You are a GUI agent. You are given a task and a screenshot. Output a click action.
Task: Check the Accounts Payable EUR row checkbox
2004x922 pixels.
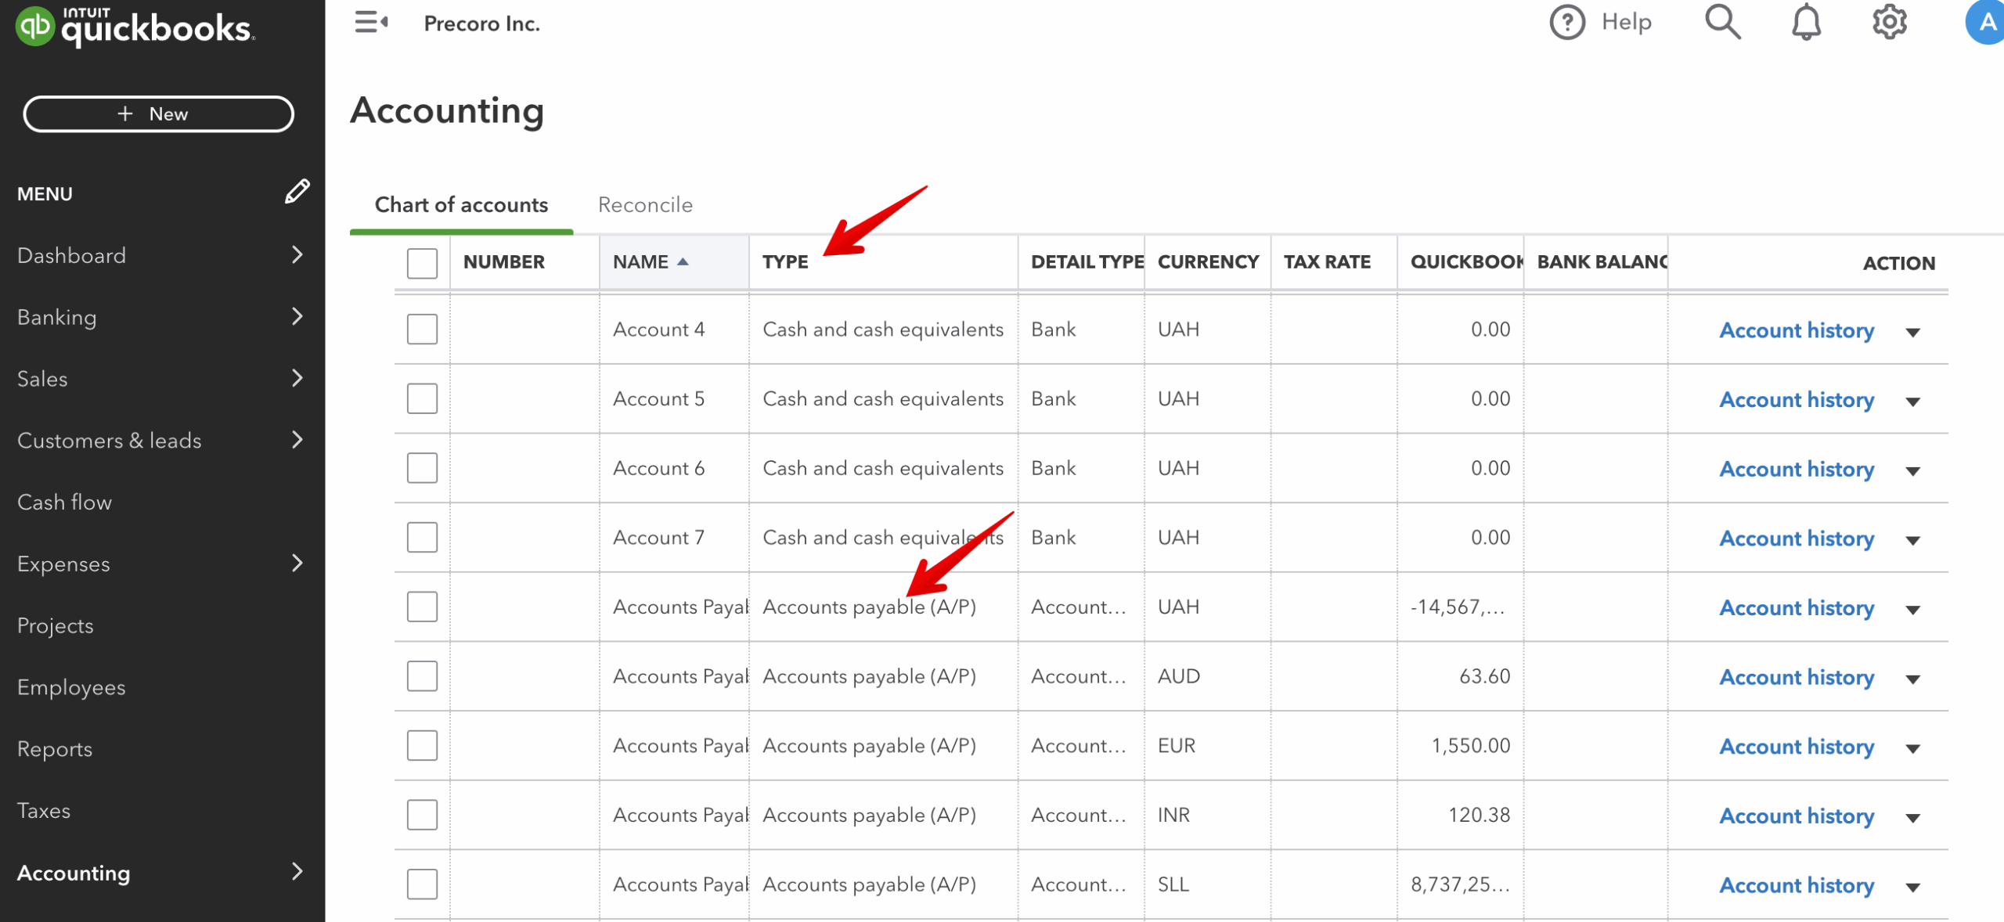[422, 746]
